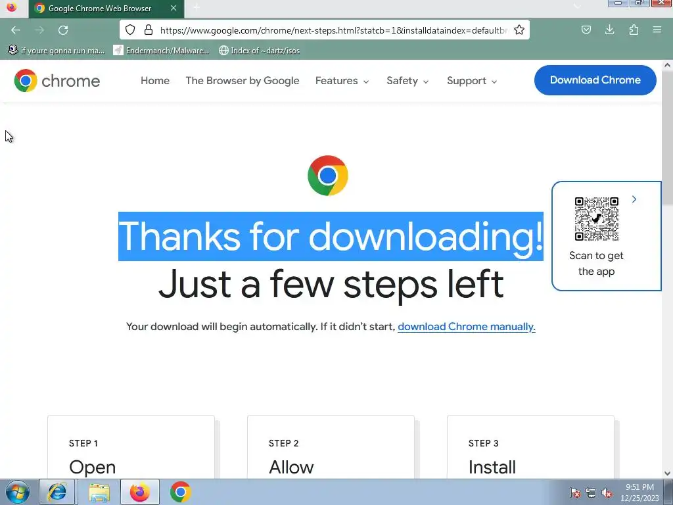Open a new tab with the plus button
The width and height of the screenshot is (673, 505).
196,8
